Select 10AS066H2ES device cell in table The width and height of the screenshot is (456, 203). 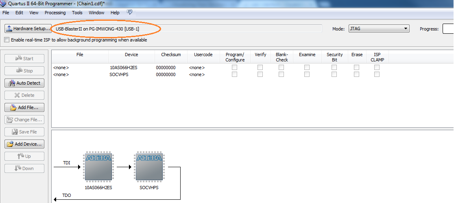(124, 68)
